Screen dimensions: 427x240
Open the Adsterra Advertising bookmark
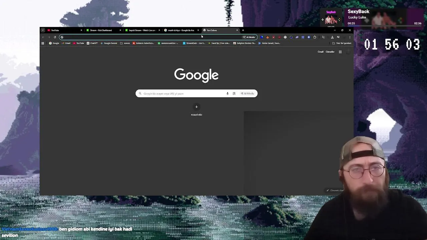(143, 43)
